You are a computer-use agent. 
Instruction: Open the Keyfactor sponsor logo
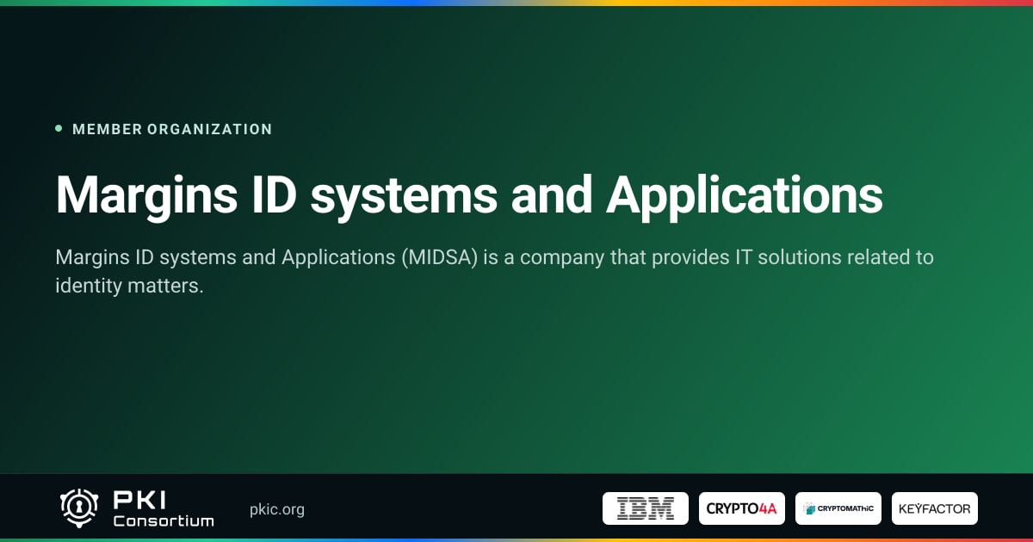tap(935, 508)
